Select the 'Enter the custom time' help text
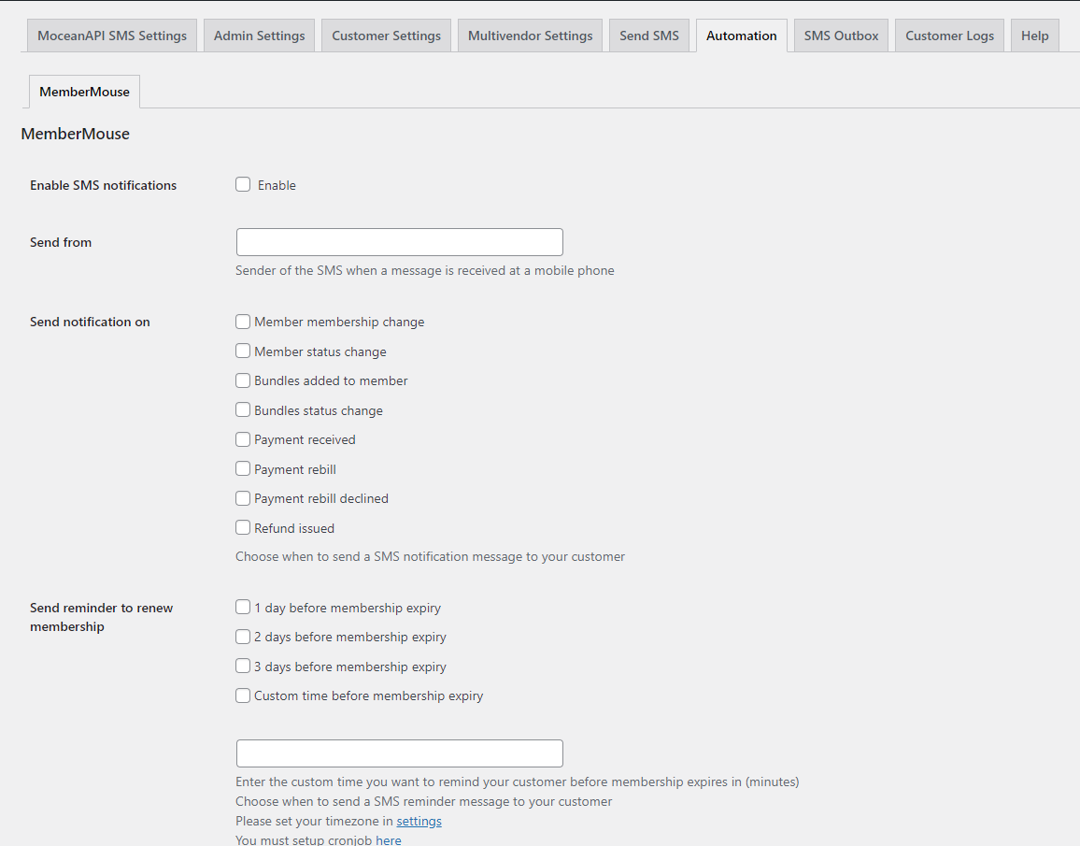The image size is (1080, 846). [x=518, y=781]
